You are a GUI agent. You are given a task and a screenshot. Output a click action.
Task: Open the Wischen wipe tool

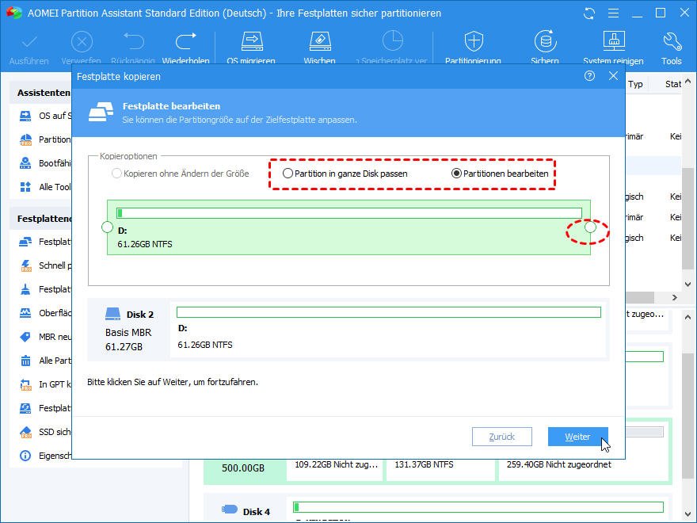click(x=320, y=41)
